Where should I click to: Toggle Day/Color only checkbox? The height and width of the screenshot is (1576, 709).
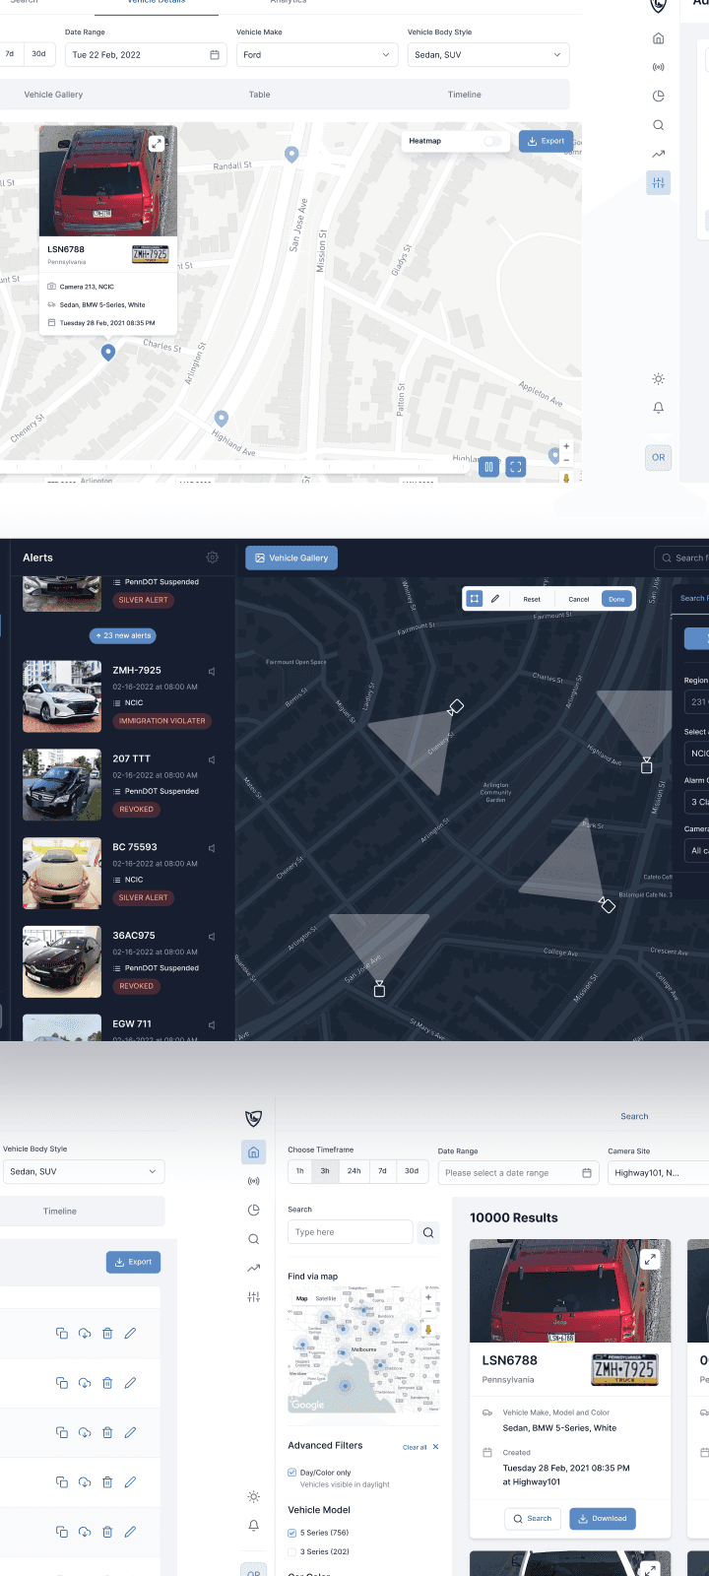click(291, 1473)
